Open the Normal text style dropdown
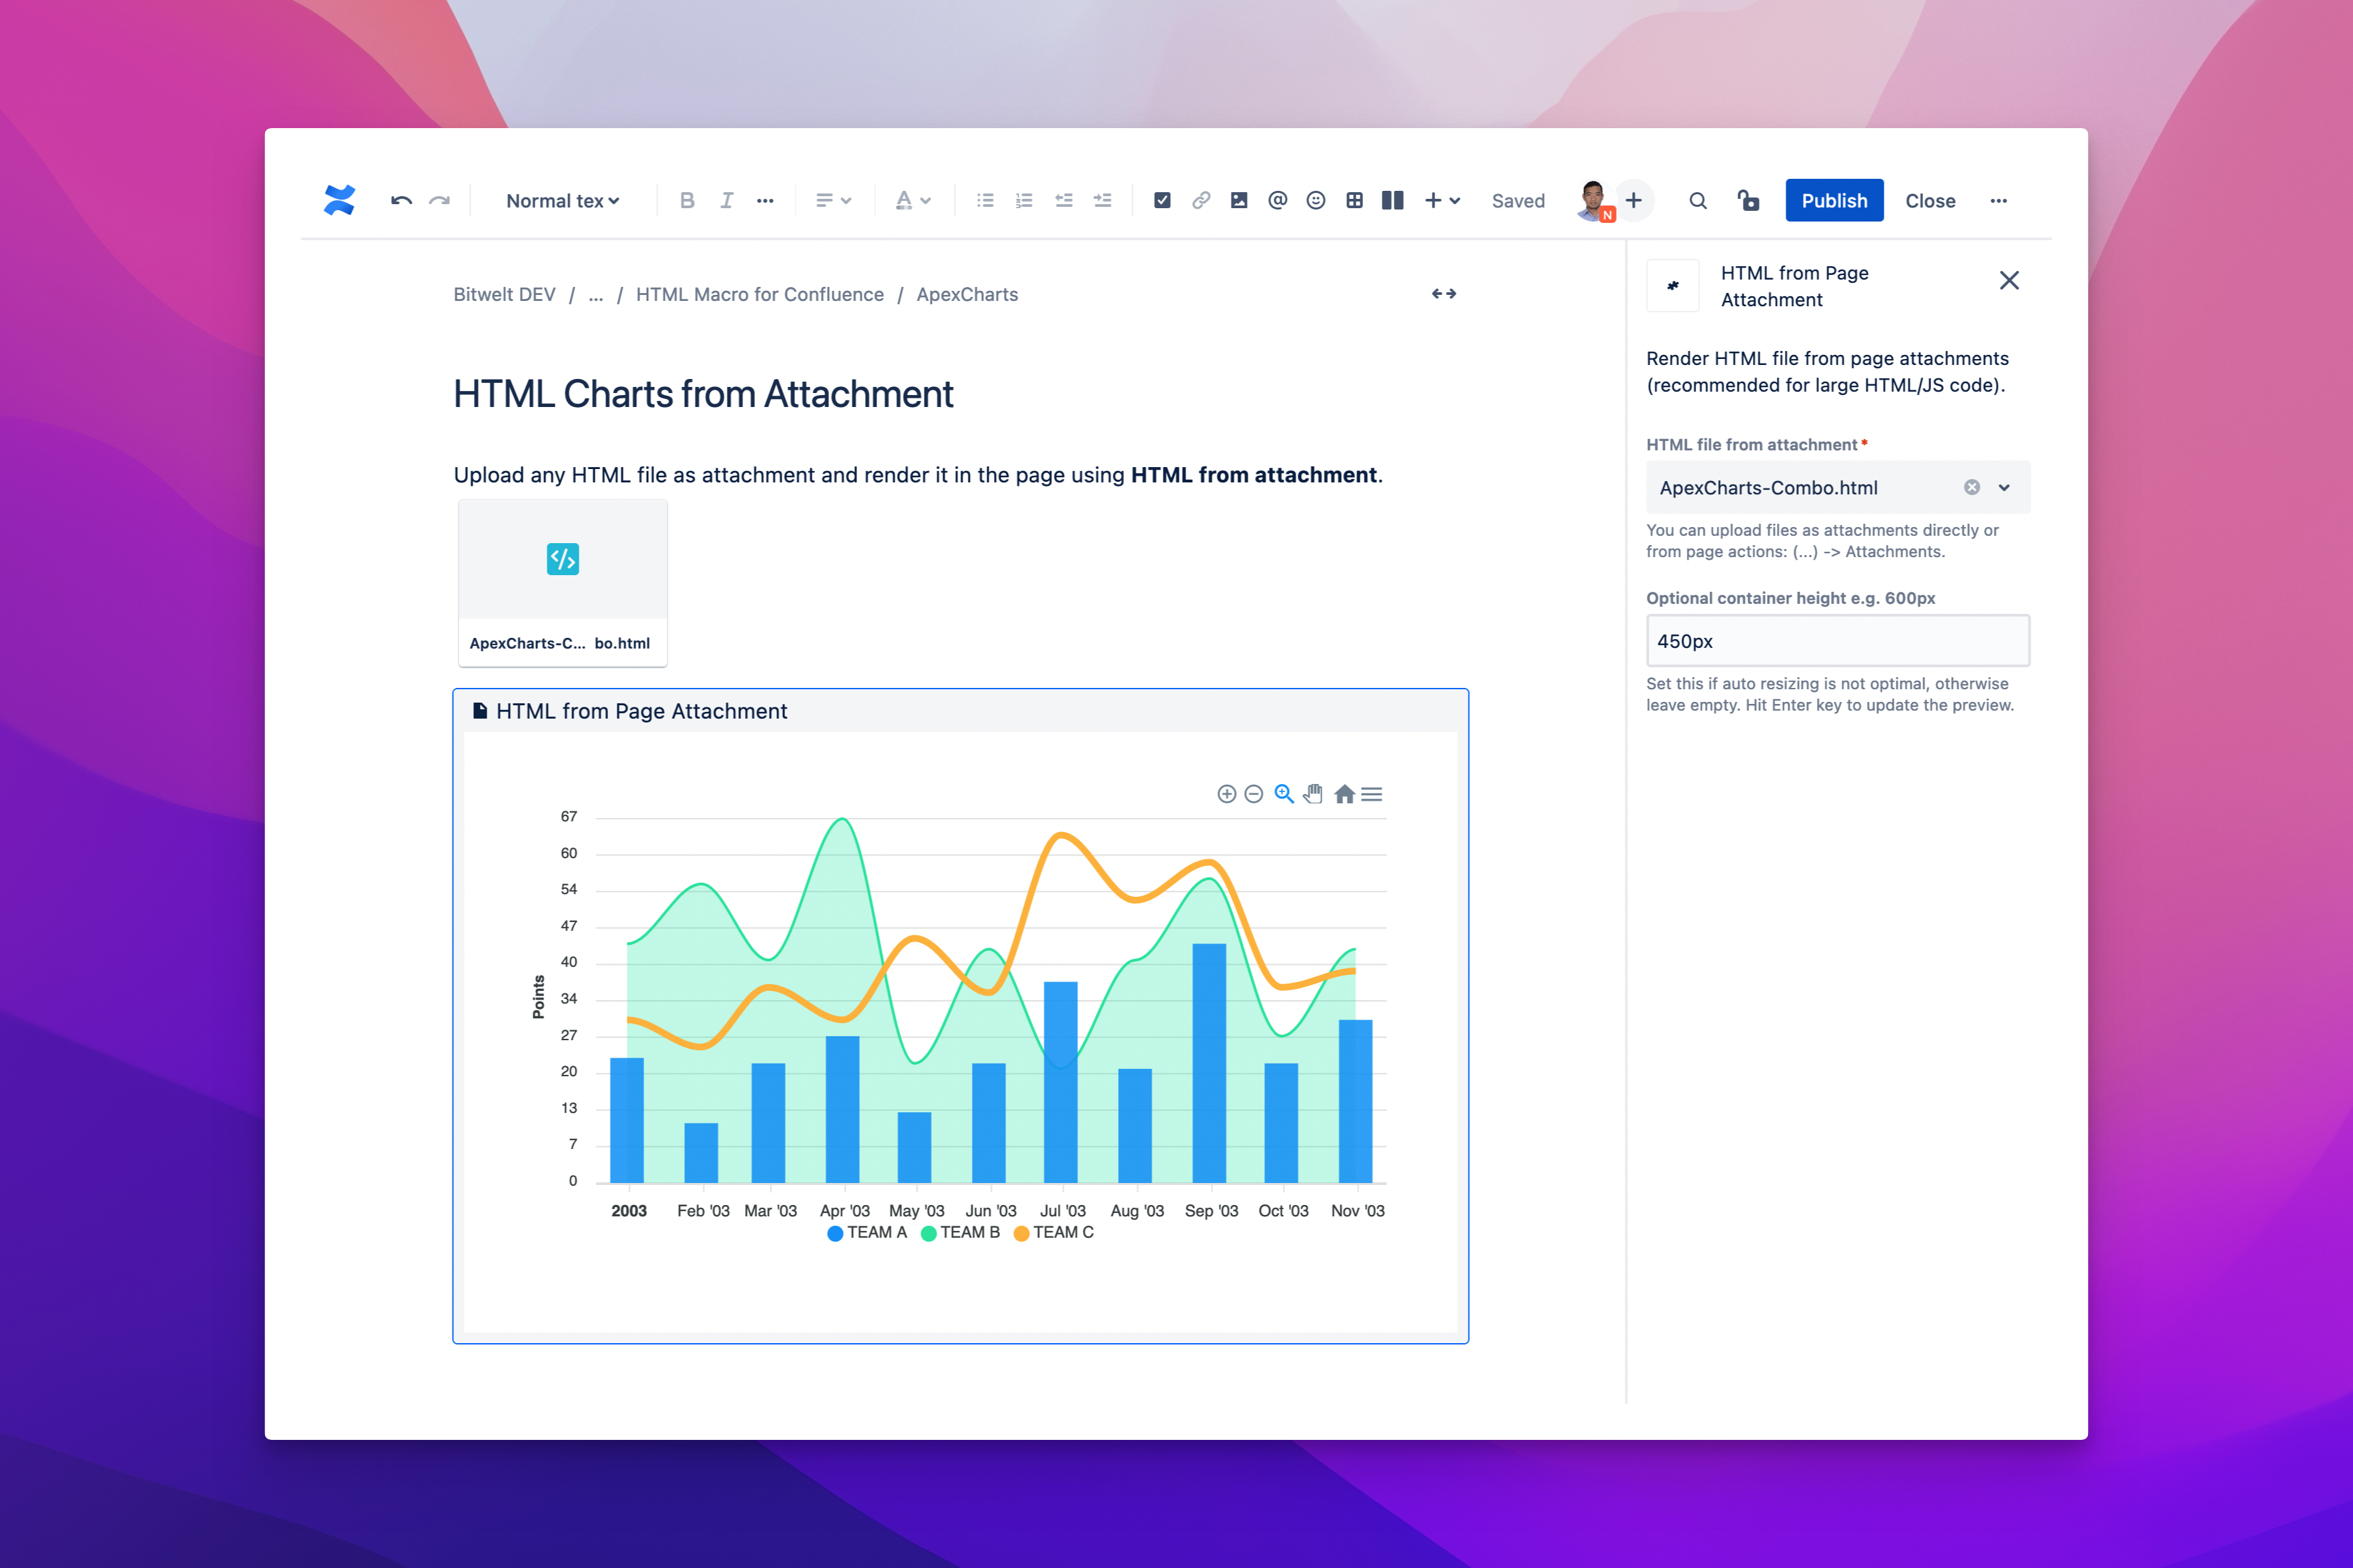 click(x=562, y=201)
